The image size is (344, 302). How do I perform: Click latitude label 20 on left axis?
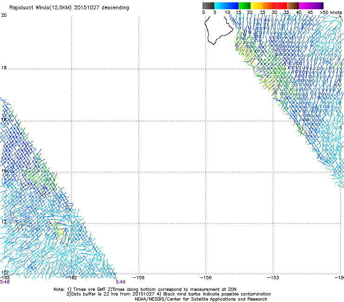pyautogui.click(x=4, y=15)
